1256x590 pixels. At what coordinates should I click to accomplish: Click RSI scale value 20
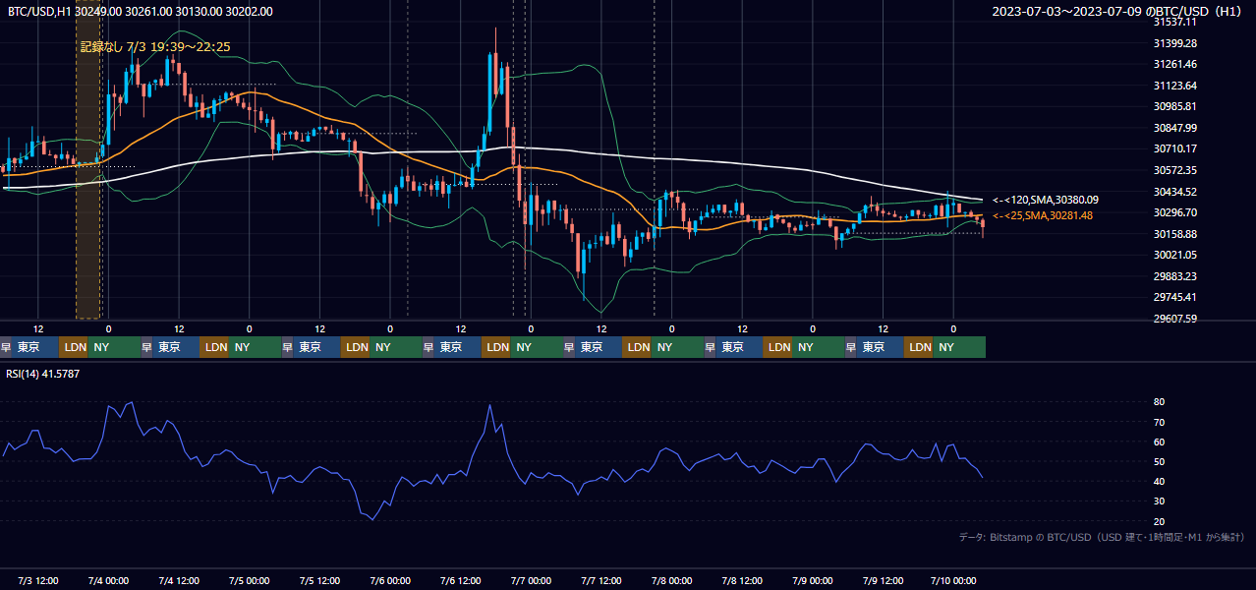point(1159,521)
